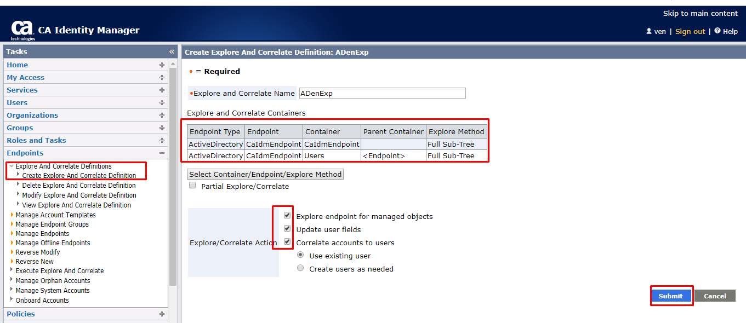Screen dimensions: 746x323
Task: Open the Users menu section
Action: point(17,102)
